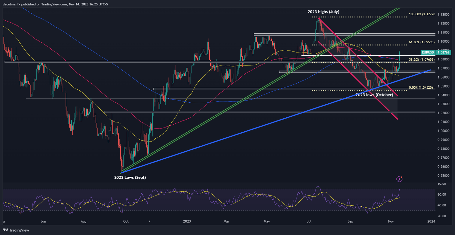Click the Oct marker on time axis
Image resolution: width=455 pixels, height=235 pixels.
[126, 221]
